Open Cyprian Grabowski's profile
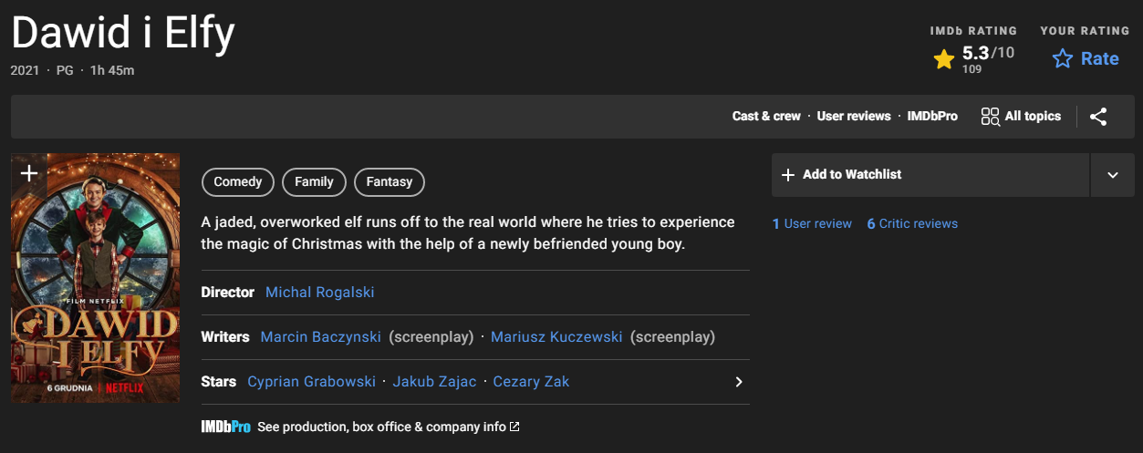Viewport: 1143px width, 453px height. [312, 382]
